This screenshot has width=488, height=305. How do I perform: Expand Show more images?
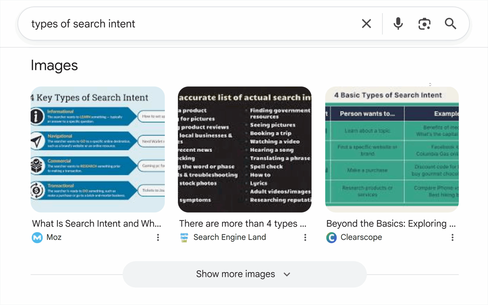click(x=245, y=274)
